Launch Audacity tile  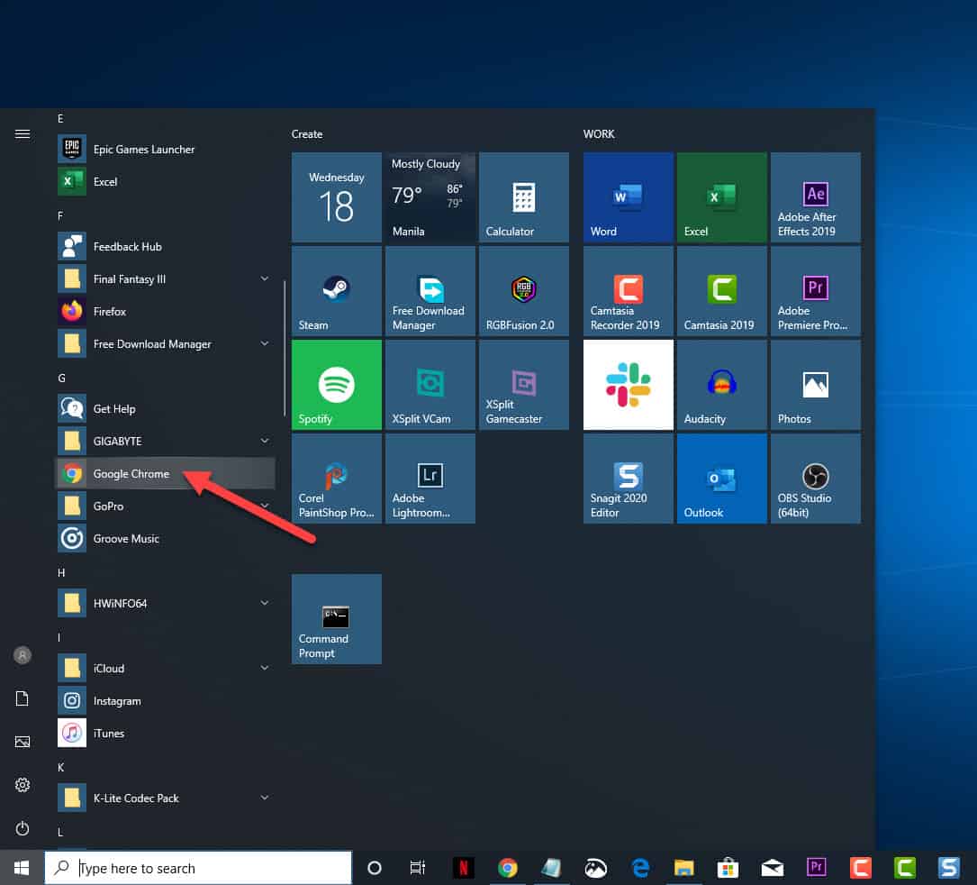(721, 384)
